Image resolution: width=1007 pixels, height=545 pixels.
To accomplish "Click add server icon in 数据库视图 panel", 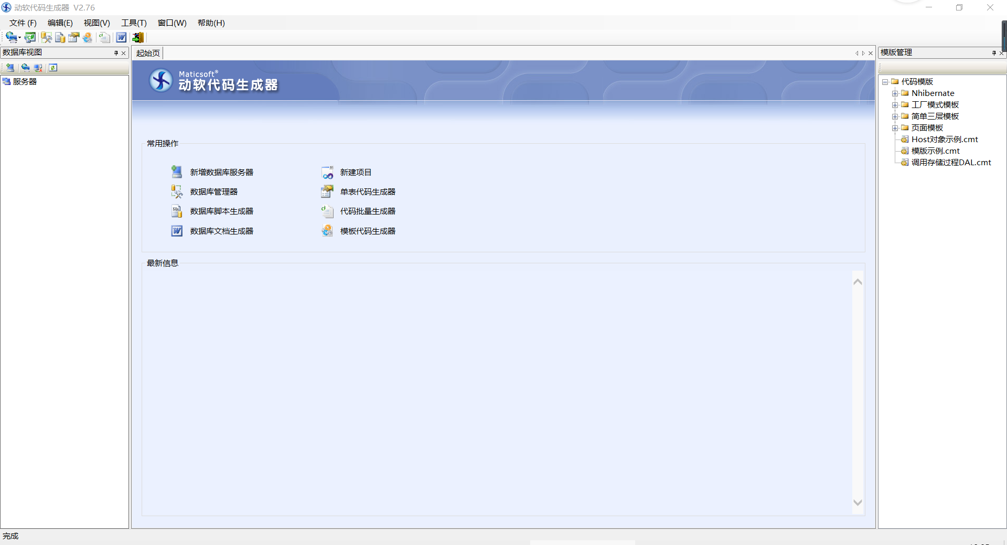I will 10,68.
